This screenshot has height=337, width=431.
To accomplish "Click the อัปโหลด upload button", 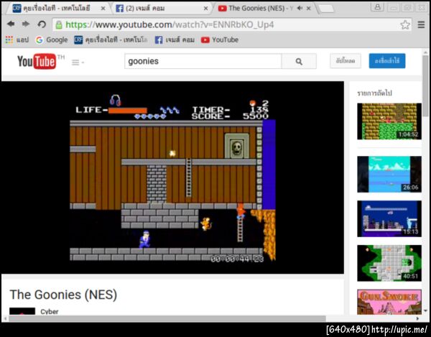I will [x=346, y=61].
